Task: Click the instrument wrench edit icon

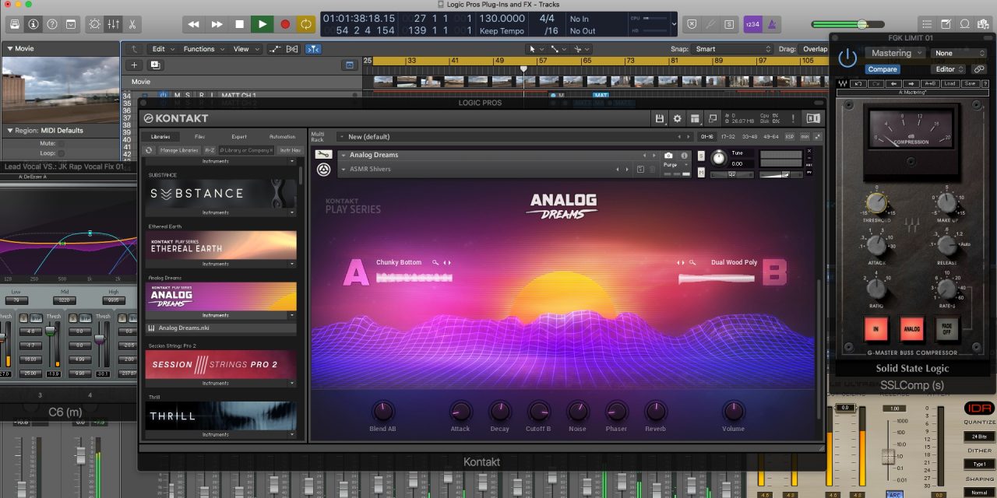Action: point(323,155)
